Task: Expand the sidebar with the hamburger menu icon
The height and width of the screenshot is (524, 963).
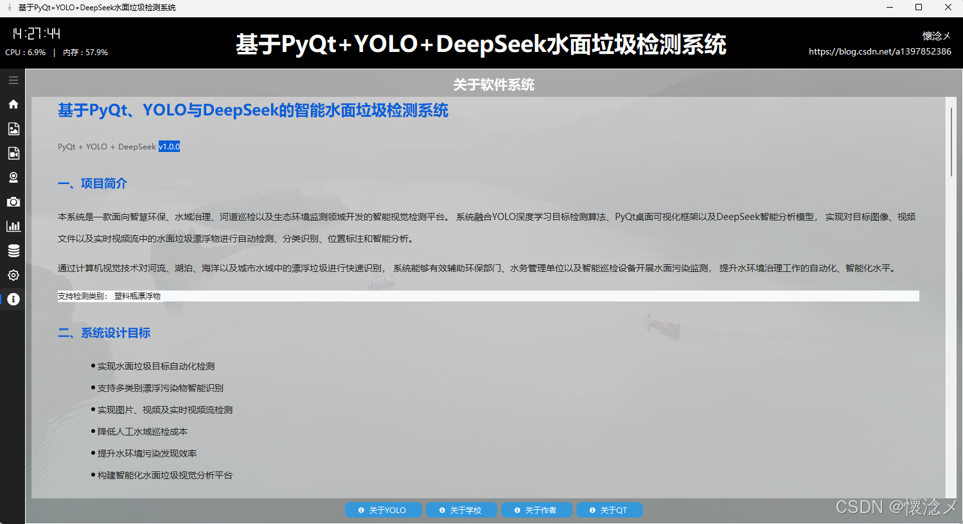Action: pos(13,80)
